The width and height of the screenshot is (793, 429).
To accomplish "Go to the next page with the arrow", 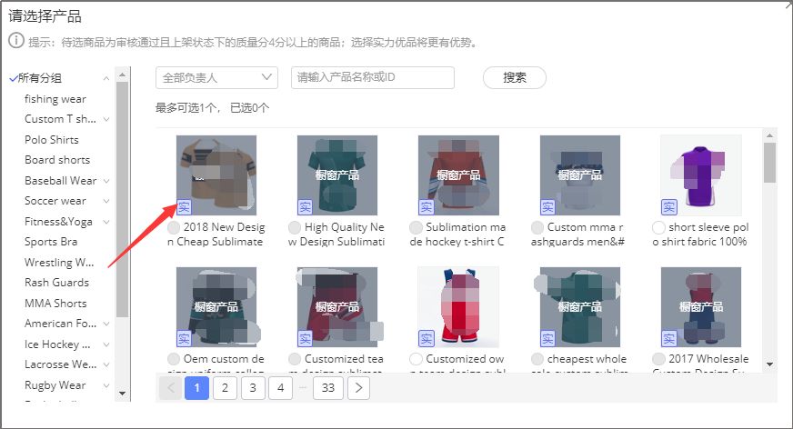I will pos(358,389).
